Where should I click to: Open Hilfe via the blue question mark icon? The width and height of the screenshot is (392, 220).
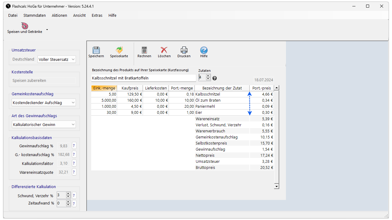pos(204,50)
